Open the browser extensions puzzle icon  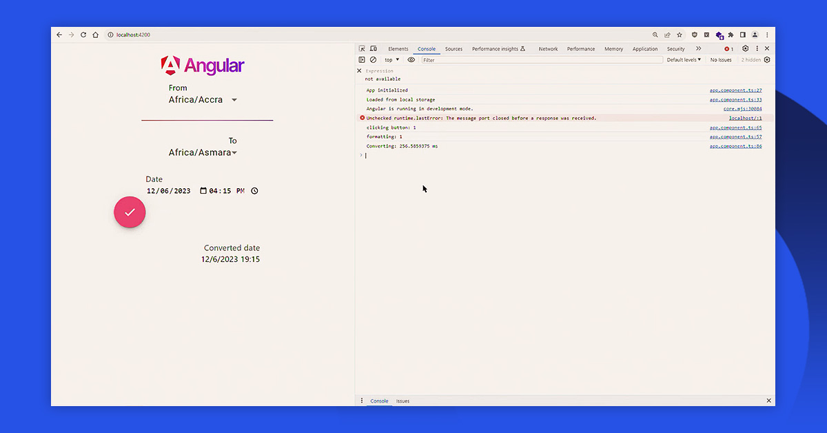[x=731, y=34]
